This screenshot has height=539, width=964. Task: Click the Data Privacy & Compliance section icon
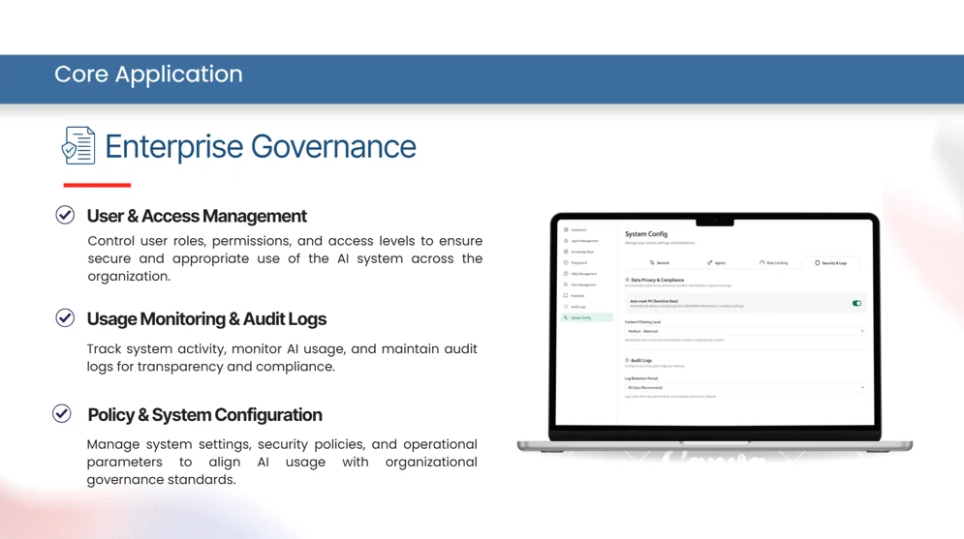tap(627, 280)
